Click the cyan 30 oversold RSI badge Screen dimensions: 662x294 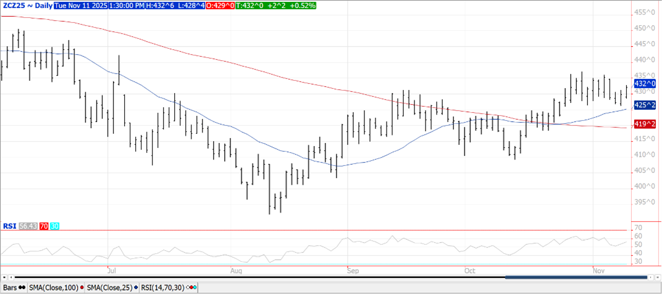[x=54, y=226]
